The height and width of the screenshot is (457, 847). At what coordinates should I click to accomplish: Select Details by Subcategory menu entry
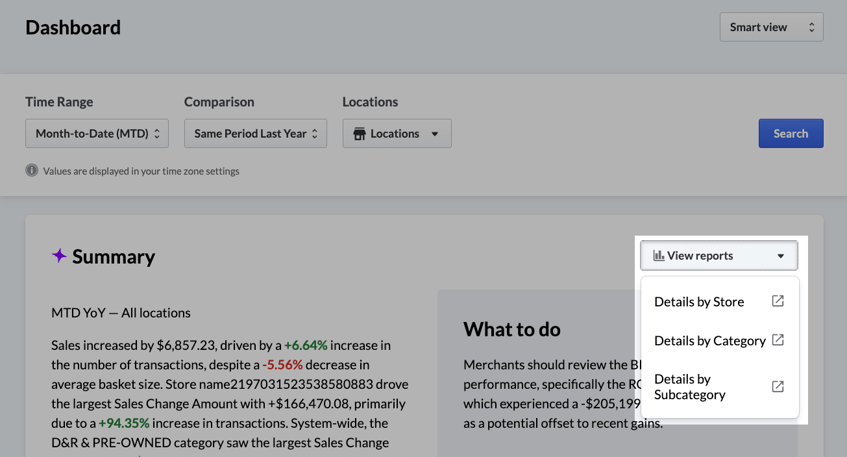coord(719,387)
